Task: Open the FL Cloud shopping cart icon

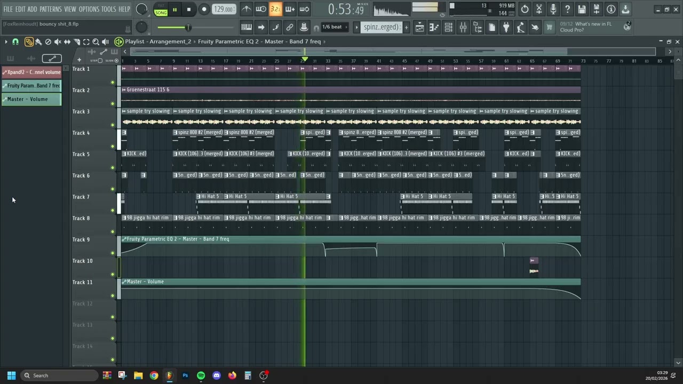Action: click(550, 27)
